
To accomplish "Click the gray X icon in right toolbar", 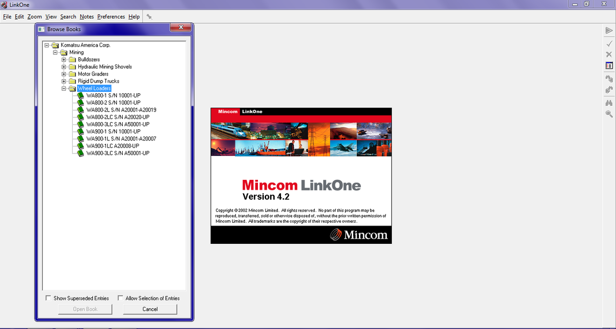I will click(609, 54).
